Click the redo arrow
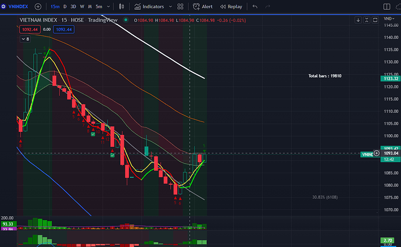 [x=267, y=6]
